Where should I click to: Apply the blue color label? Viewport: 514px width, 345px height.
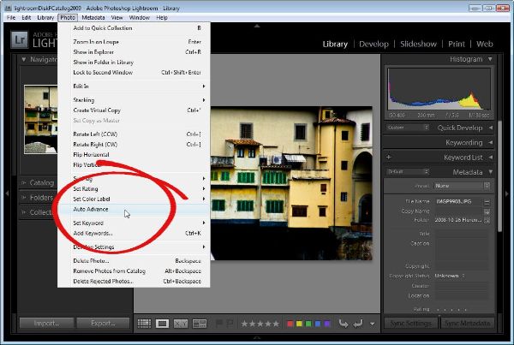(x=318, y=324)
